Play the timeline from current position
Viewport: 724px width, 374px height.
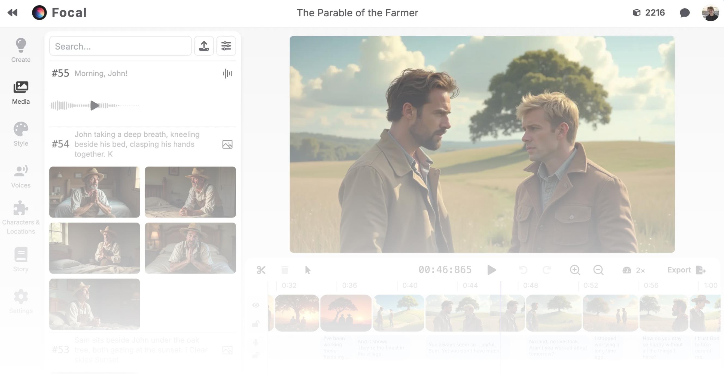click(491, 269)
